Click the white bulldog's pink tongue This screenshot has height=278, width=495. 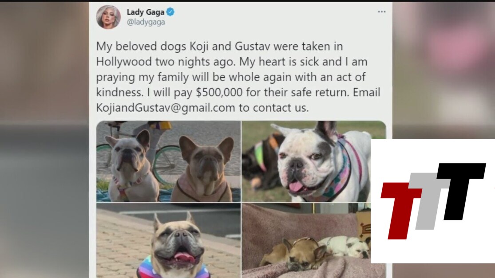296,186
